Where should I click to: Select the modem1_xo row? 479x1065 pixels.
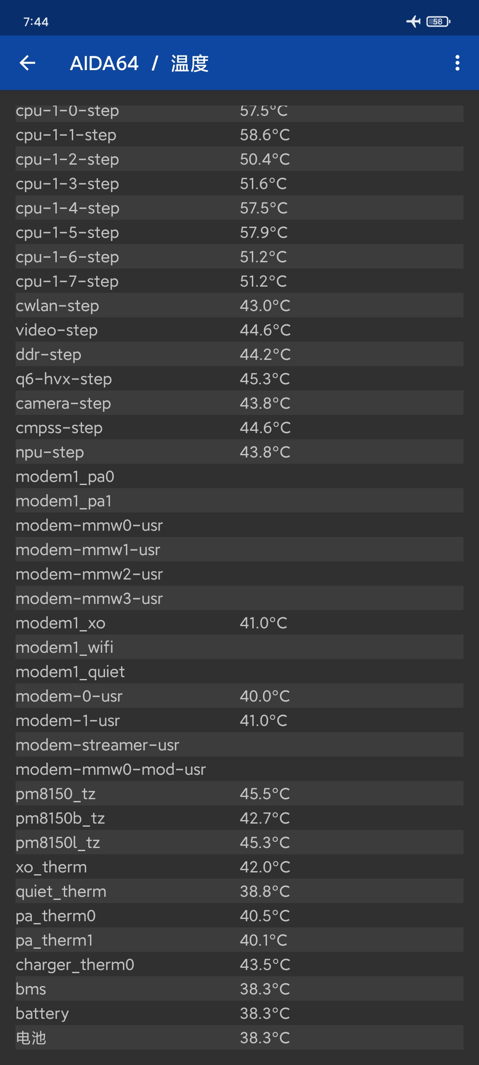239,623
